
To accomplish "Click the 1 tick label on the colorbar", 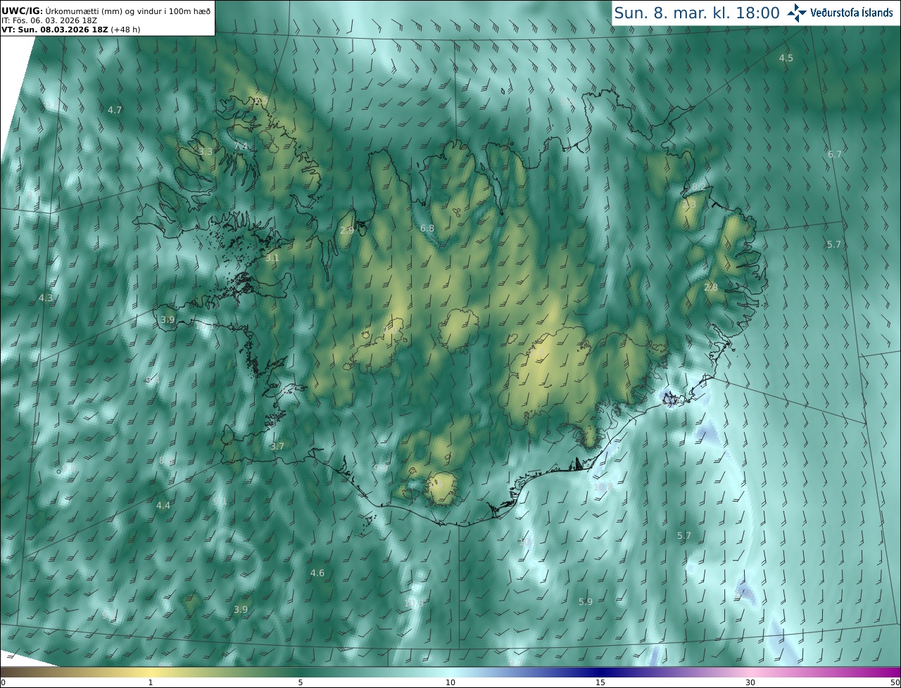I will click(151, 682).
